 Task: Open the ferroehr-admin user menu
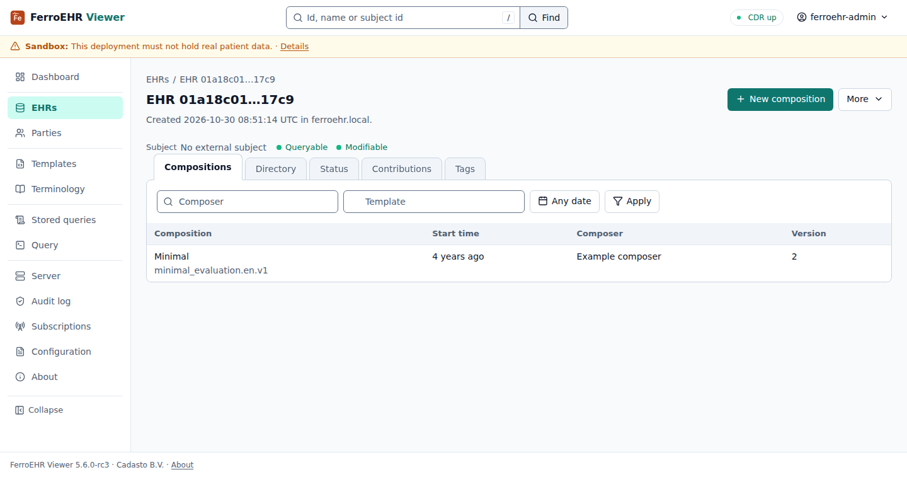click(x=843, y=18)
